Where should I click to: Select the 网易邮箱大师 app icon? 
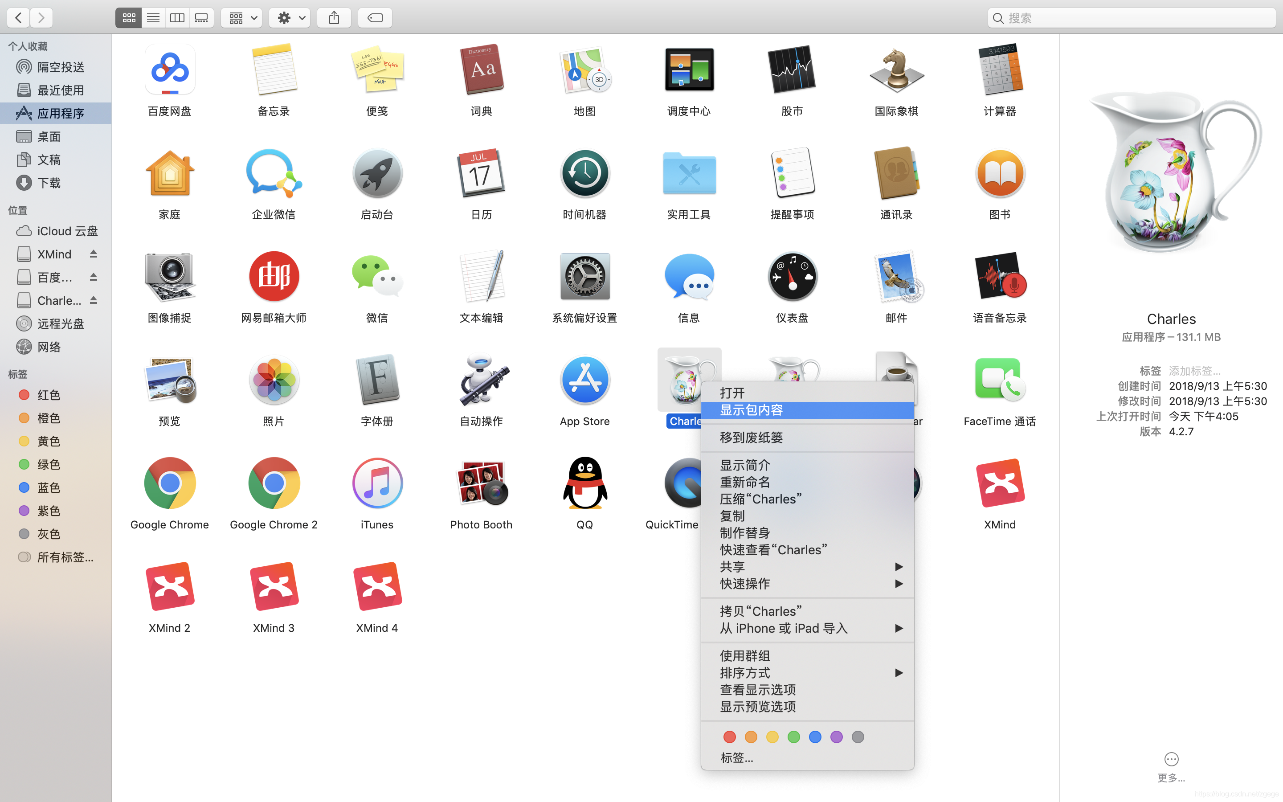[274, 276]
